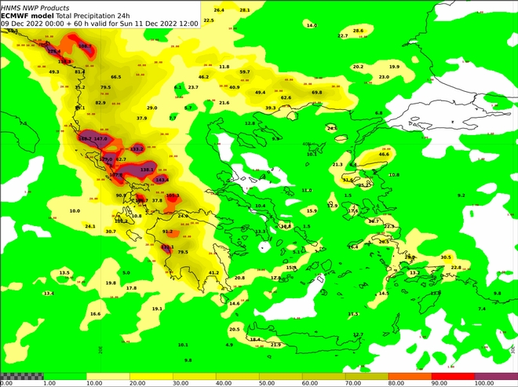The image size is (518, 387).
Task: Click the 66.5 precipitation value
Action: [x=116, y=77]
